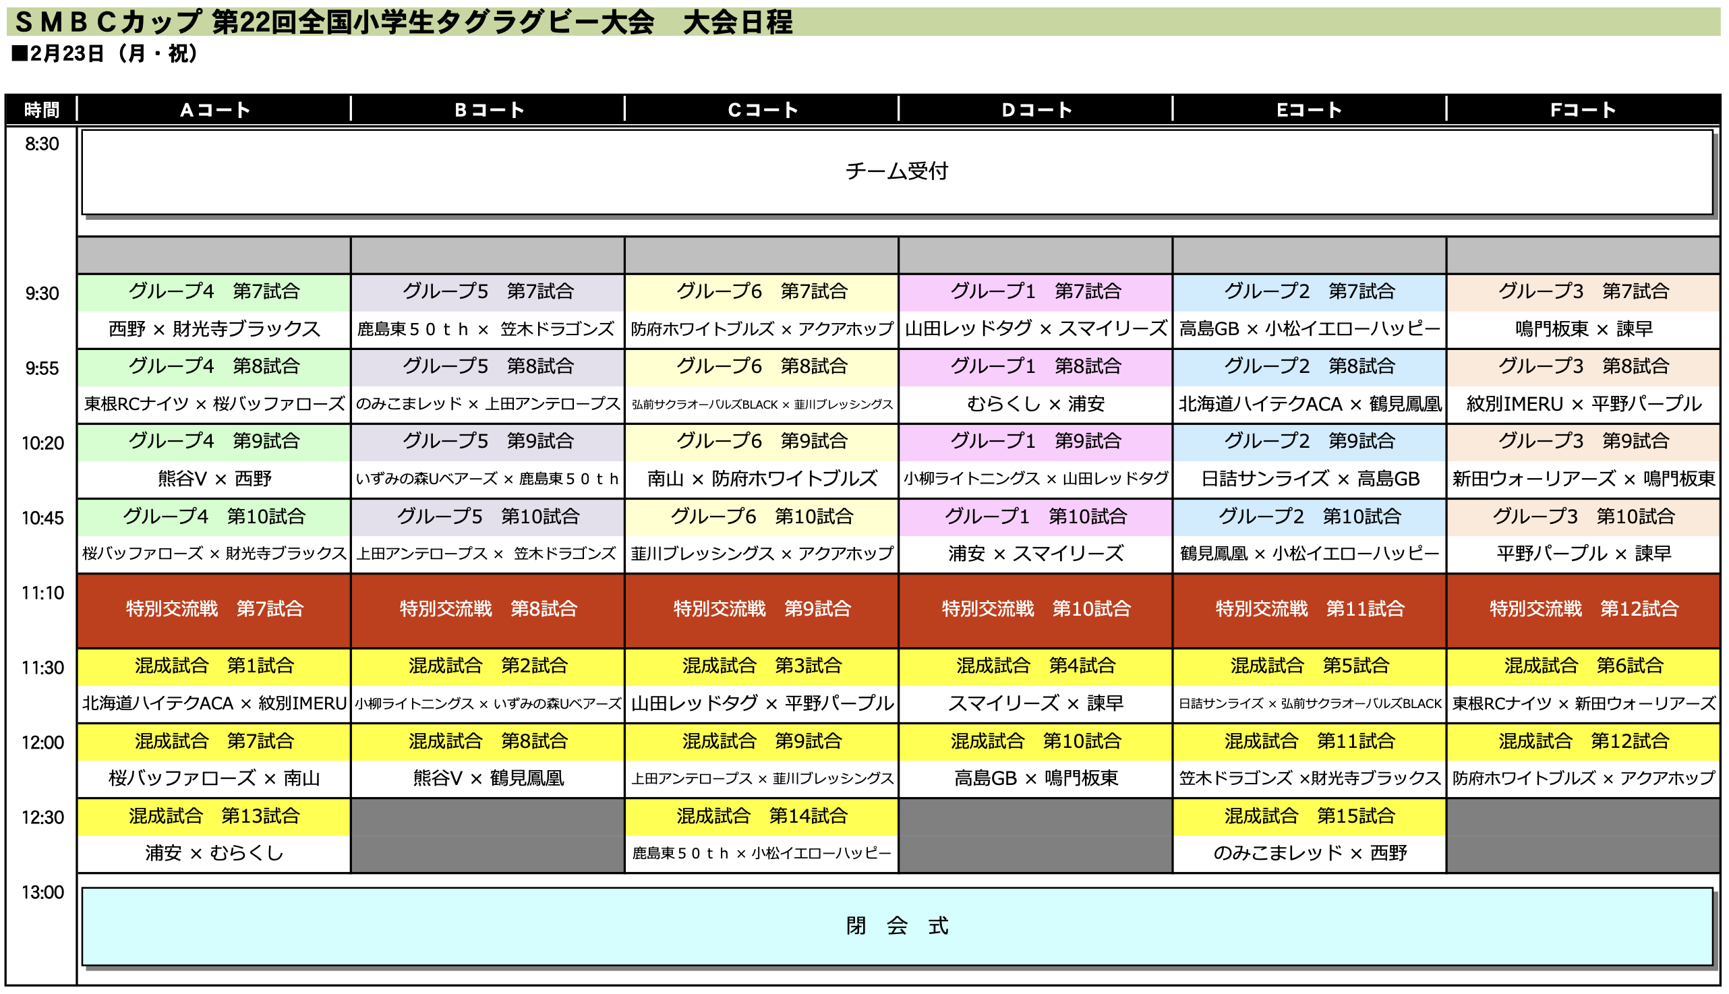Select グループ4 第7試合 green cell
This screenshot has width=1729, height=994.
click(x=214, y=292)
